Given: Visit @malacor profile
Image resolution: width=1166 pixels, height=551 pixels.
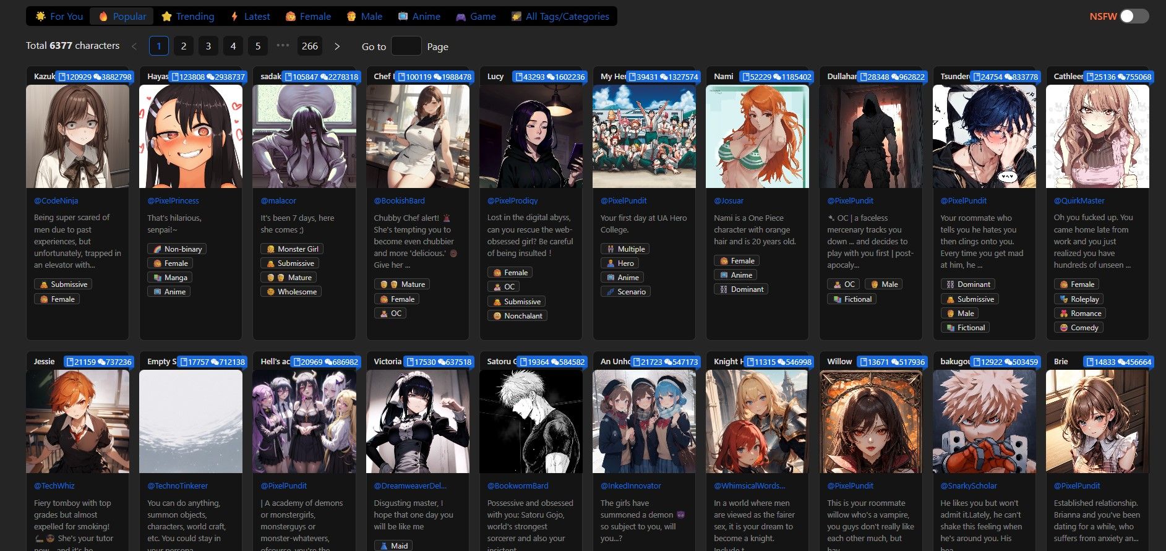Looking at the screenshot, I should point(278,200).
